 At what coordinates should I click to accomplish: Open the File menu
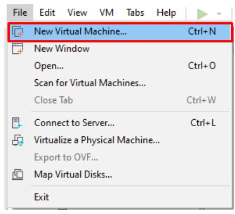point(20,13)
